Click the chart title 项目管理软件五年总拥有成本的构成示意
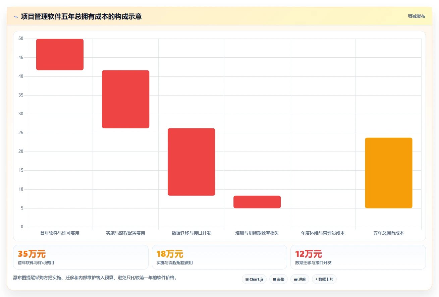 tap(81, 16)
